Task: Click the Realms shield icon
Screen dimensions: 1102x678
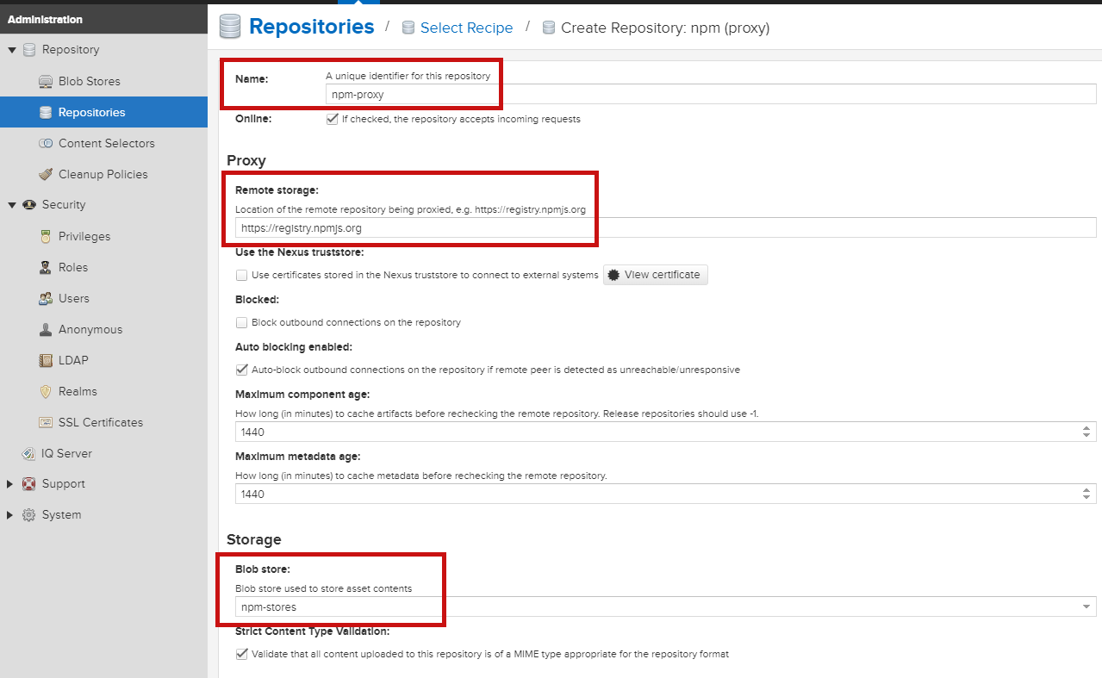Action: [x=46, y=391]
